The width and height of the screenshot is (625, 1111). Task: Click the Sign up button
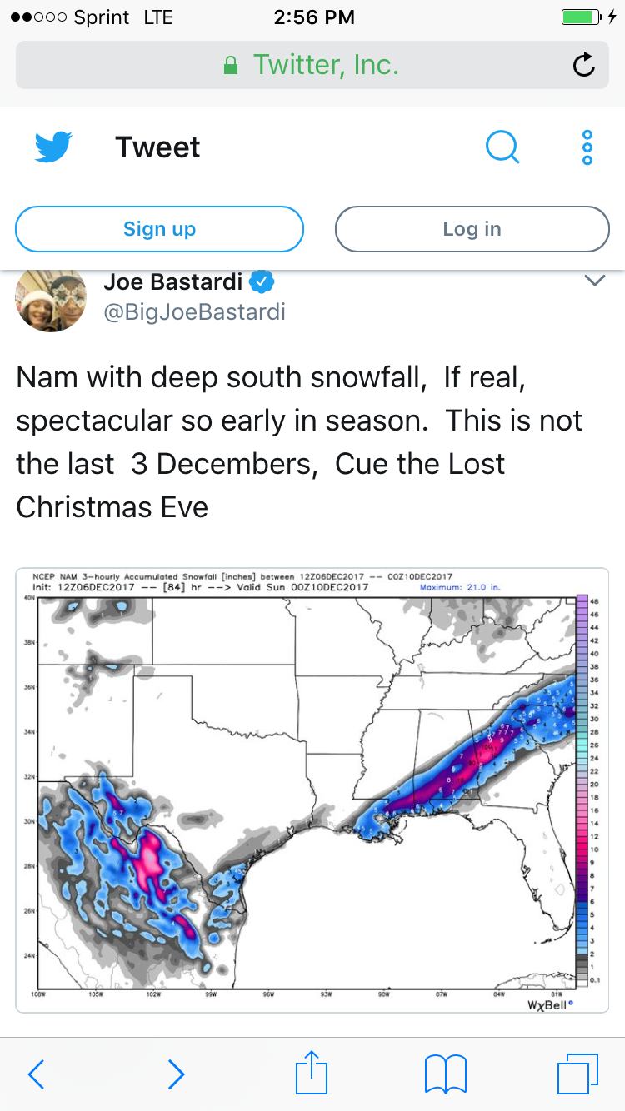pos(159,229)
